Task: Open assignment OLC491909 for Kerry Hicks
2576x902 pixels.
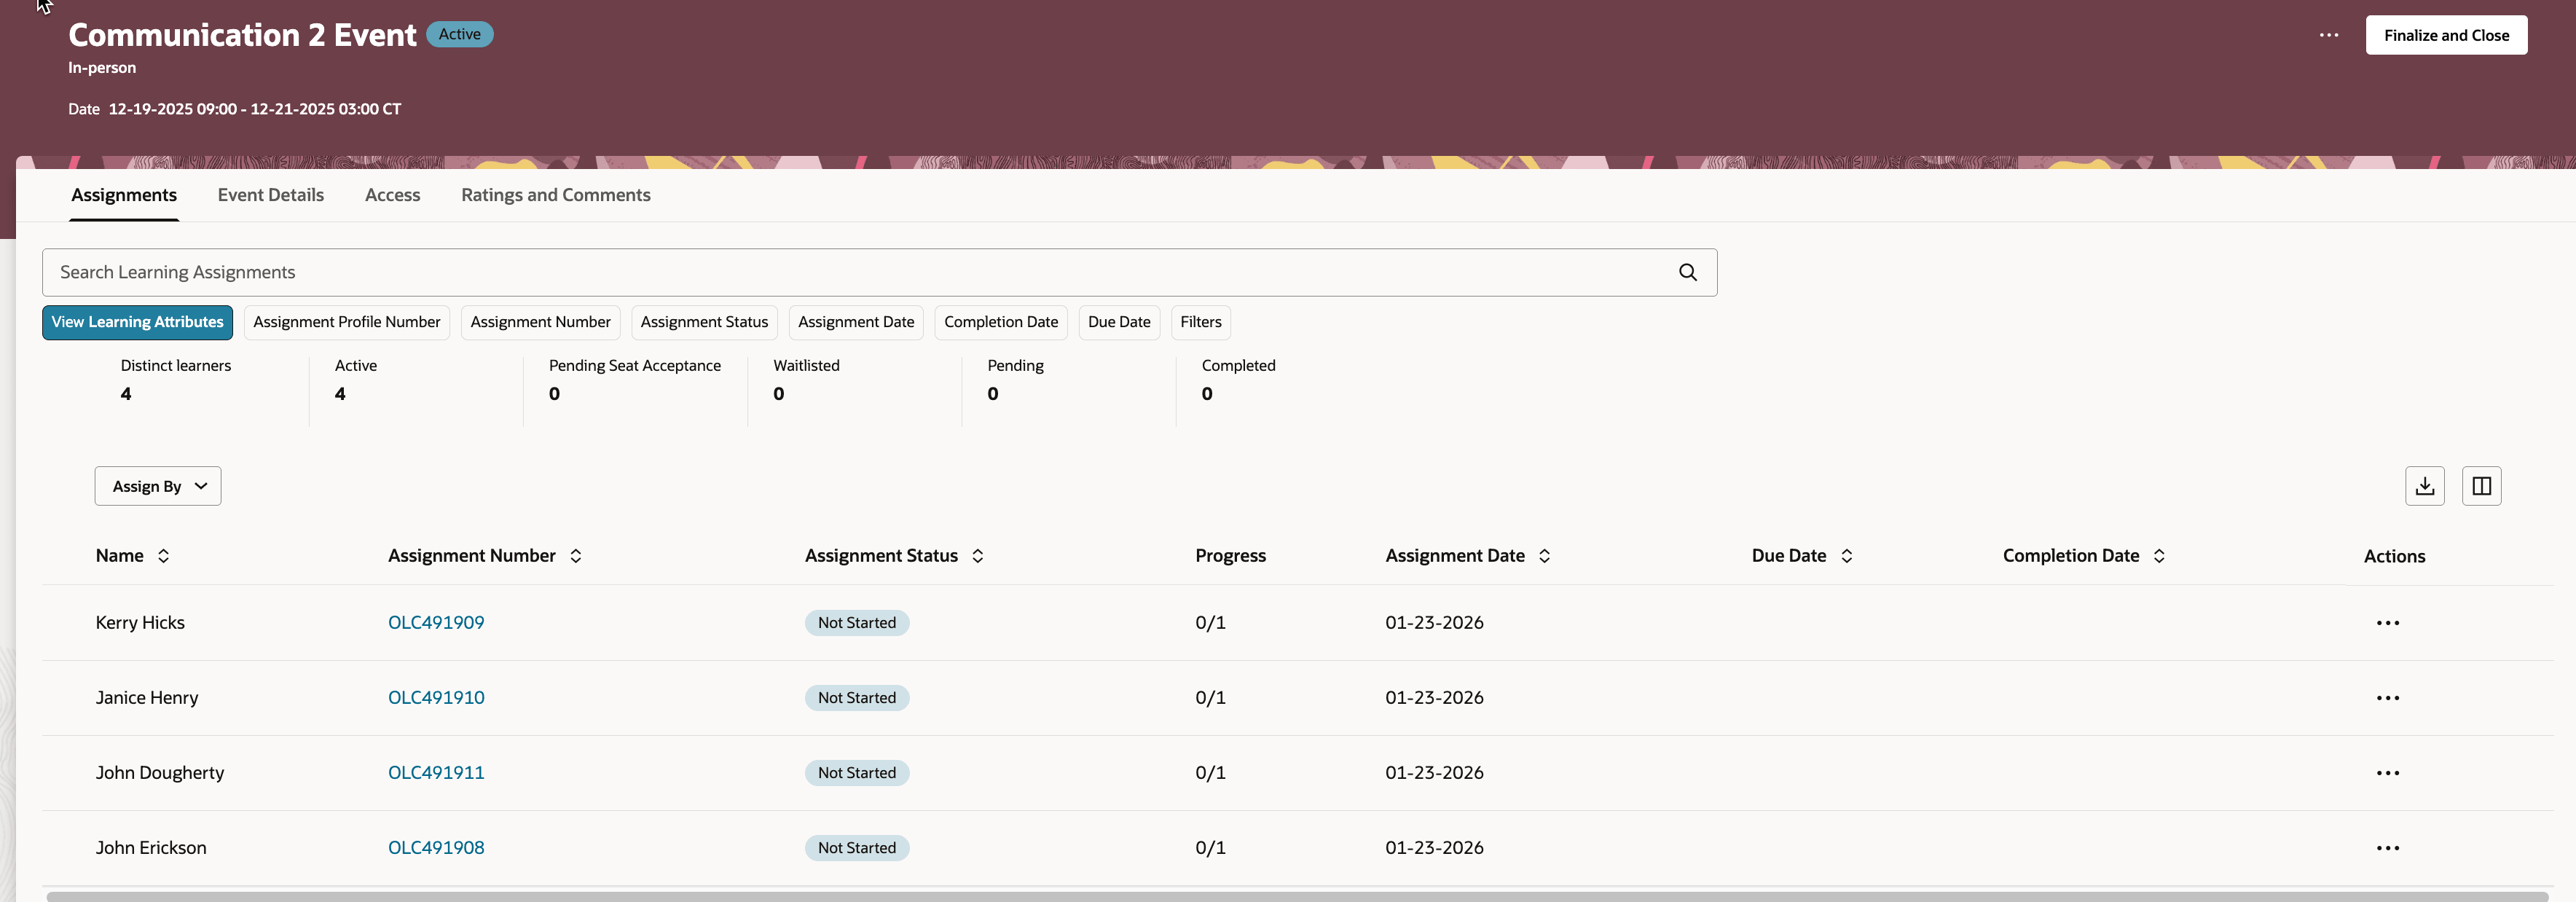Action: tap(436, 622)
